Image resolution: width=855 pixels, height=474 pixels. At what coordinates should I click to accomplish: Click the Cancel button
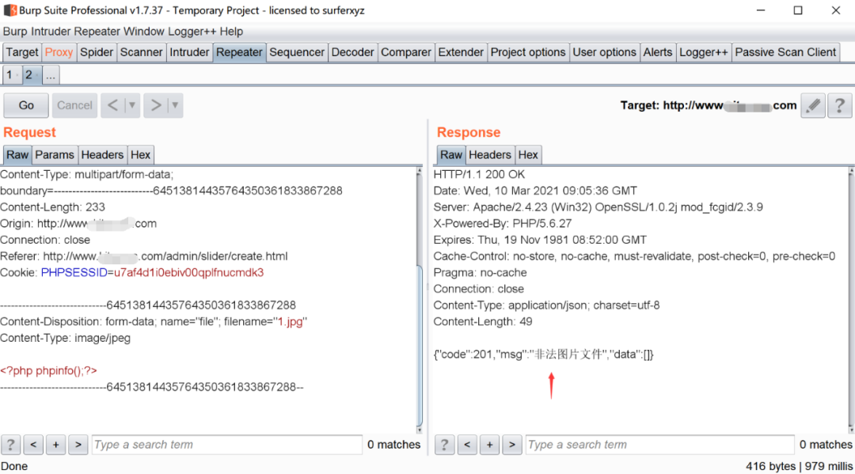[74, 105]
